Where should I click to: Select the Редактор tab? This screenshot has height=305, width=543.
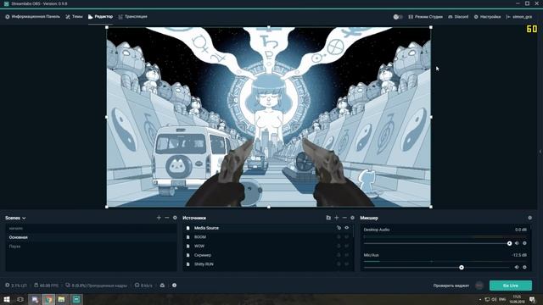[100, 17]
